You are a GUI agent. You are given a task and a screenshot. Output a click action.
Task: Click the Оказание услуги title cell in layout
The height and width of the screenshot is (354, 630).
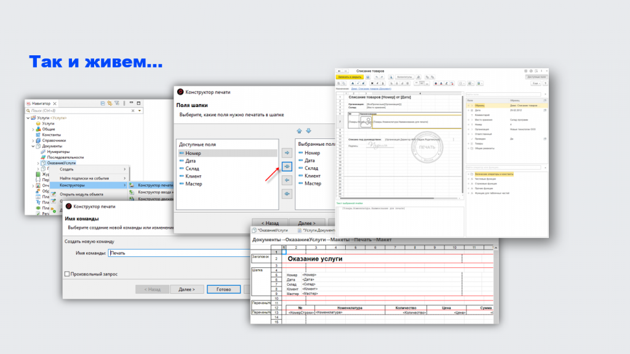315,259
